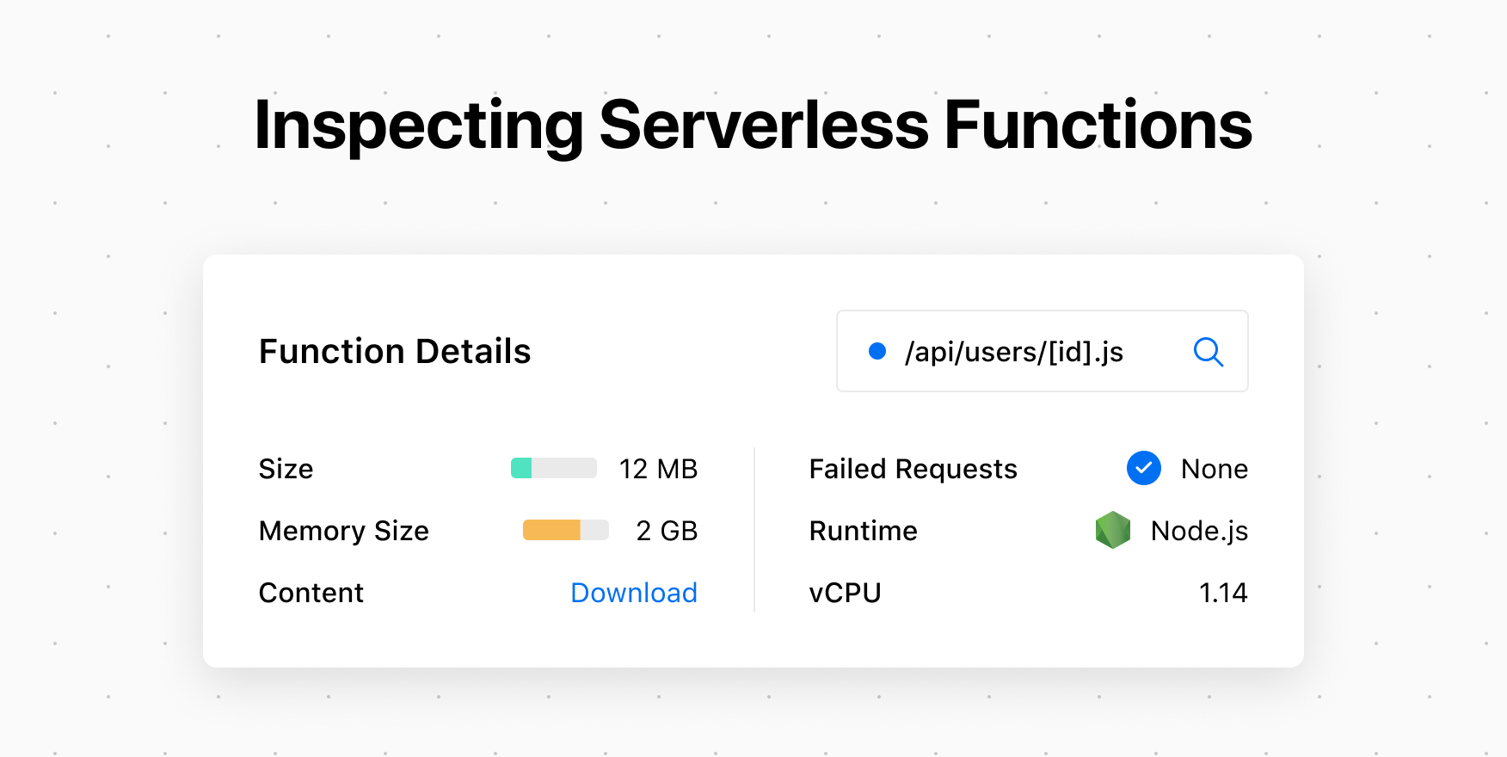Click the teal Size usage bar
The width and height of the screenshot is (1507, 757).
coord(553,468)
